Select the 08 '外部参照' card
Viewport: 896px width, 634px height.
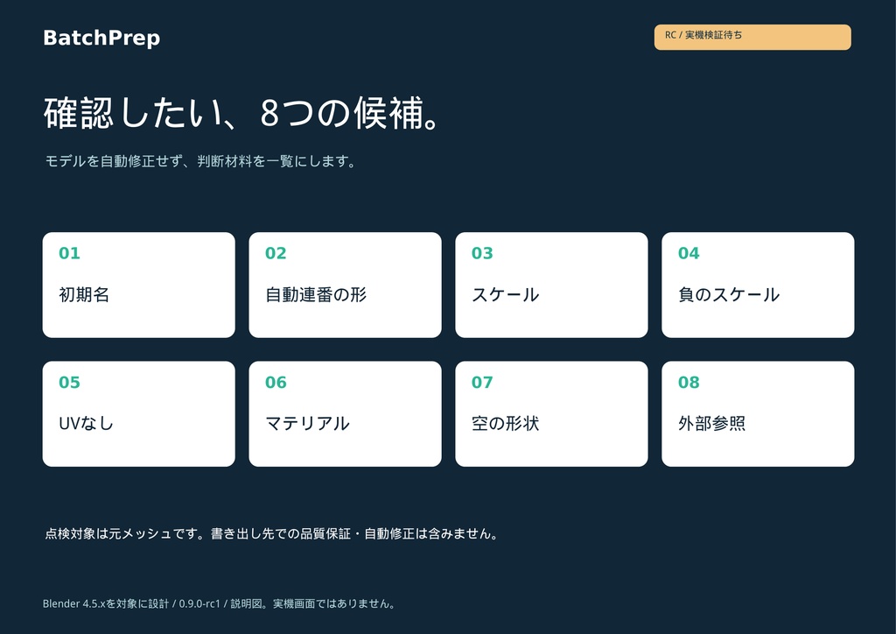click(x=758, y=414)
